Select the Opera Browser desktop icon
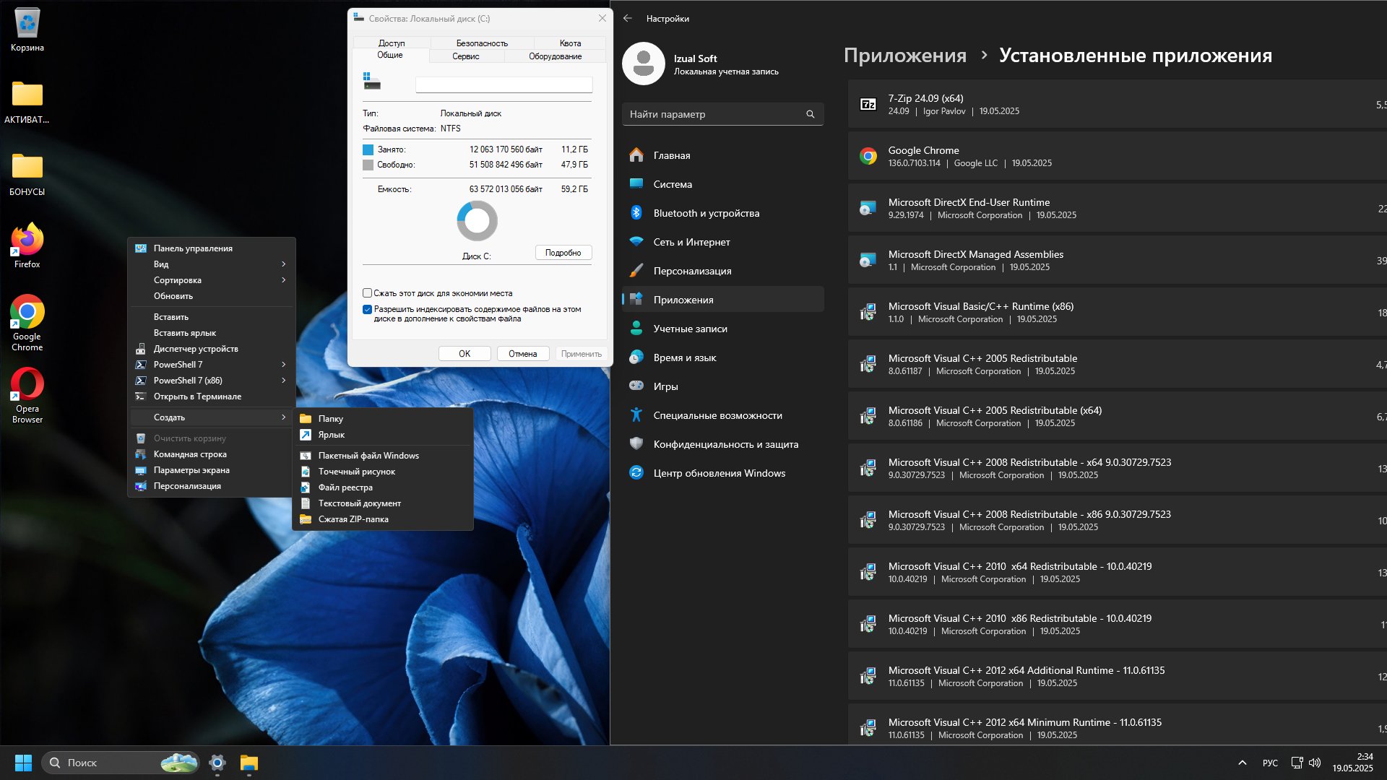This screenshot has width=1387, height=780. point(27,395)
